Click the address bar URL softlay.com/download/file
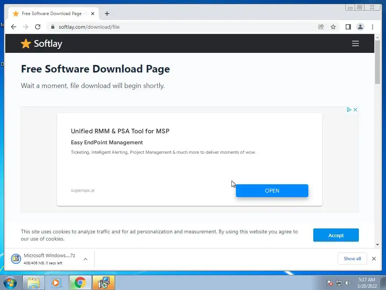Viewport: 386px width, 290px height. (x=89, y=27)
